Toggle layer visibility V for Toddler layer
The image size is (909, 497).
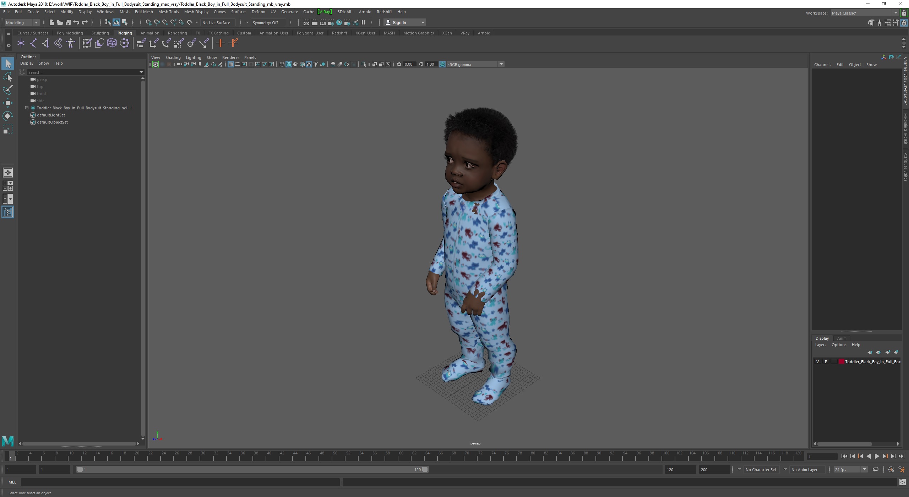pos(818,362)
